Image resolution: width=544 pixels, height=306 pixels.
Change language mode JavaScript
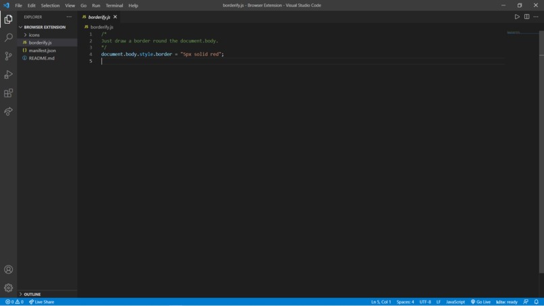pos(455,302)
